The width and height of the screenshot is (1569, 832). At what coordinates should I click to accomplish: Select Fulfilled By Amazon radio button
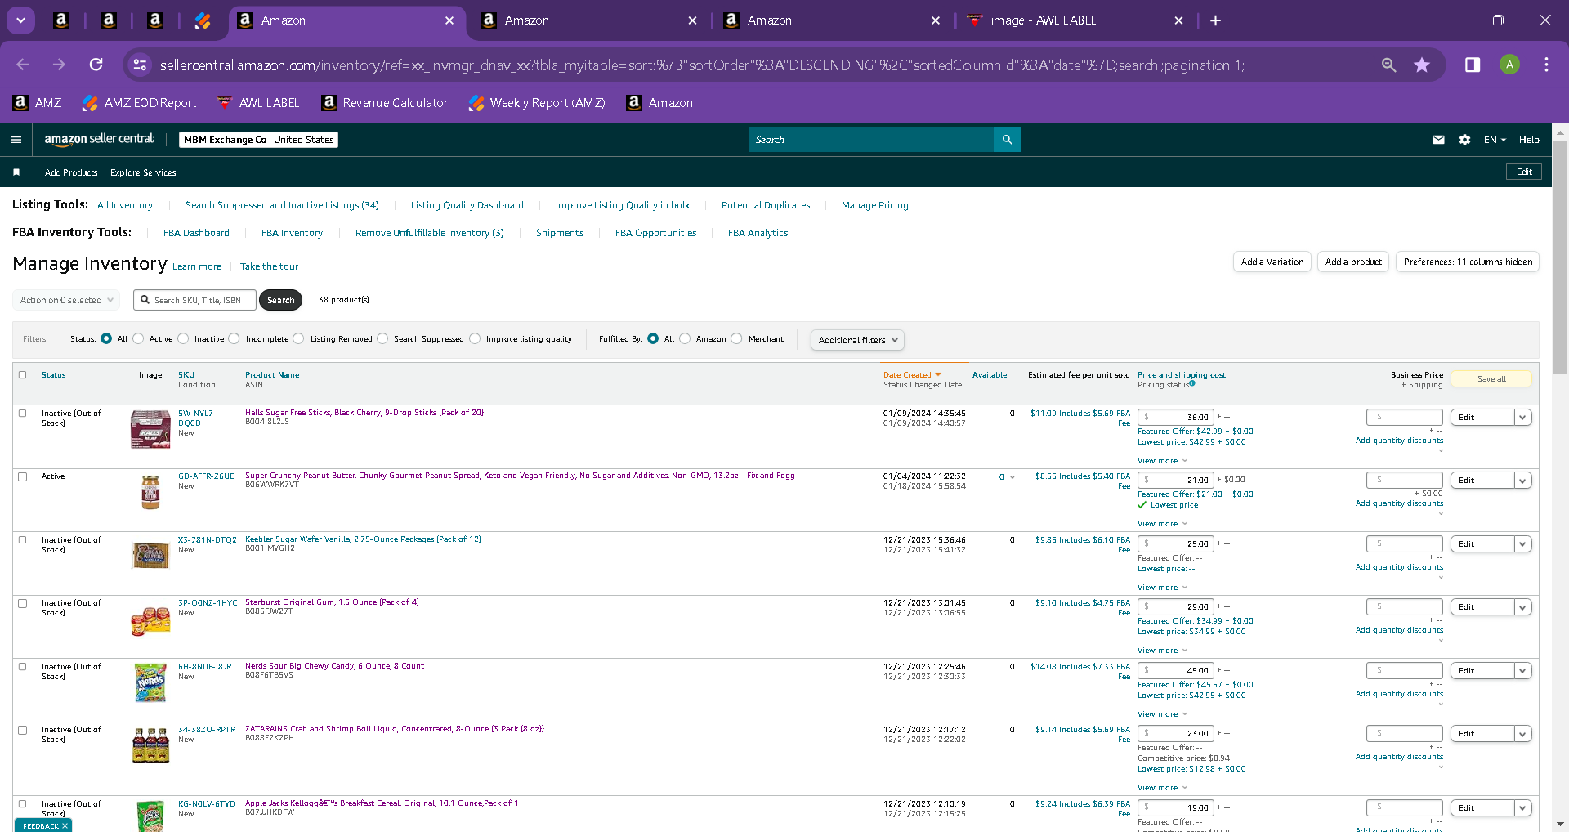click(x=685, y=338)
